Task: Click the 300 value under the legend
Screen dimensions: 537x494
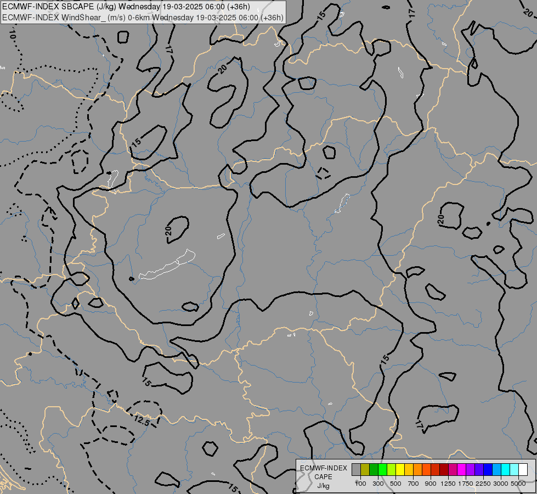Action: (x=378, y=484)
